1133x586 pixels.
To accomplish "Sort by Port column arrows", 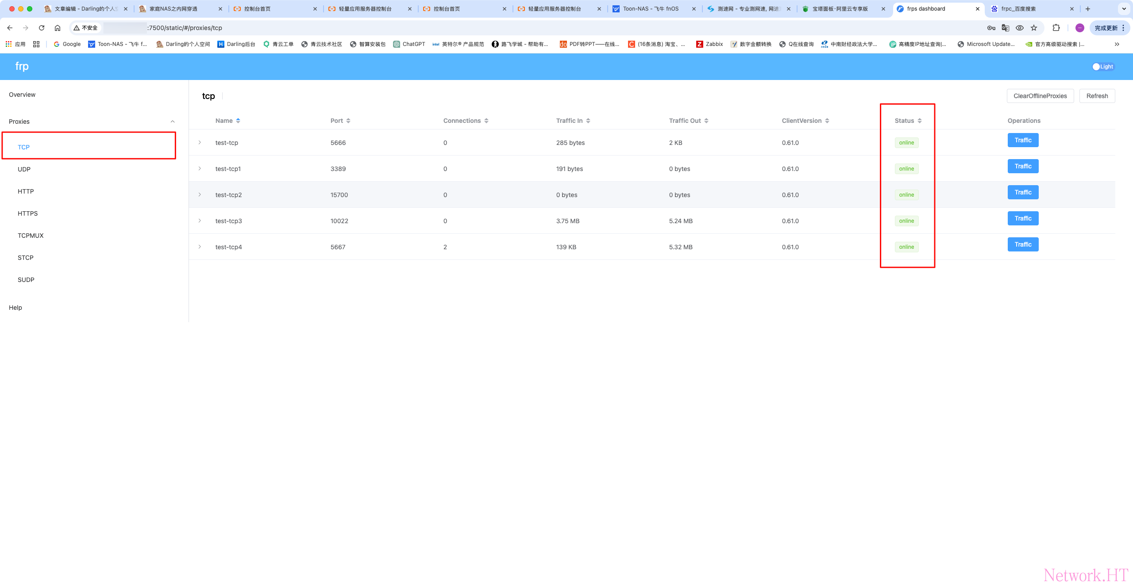I will (348, 121).
